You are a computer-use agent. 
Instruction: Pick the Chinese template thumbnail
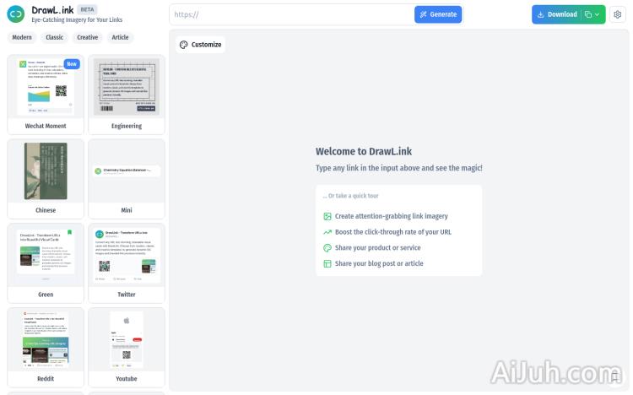[x=46, y=171]
